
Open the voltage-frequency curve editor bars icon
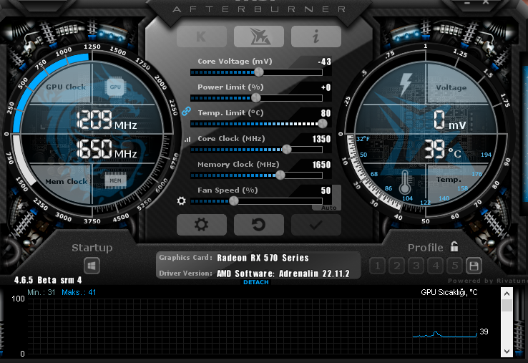click(x=187, y=139)
